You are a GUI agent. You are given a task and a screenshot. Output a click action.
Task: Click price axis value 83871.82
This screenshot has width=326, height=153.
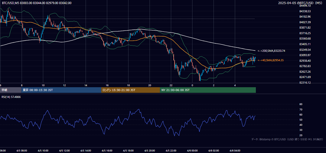[305, 28]
